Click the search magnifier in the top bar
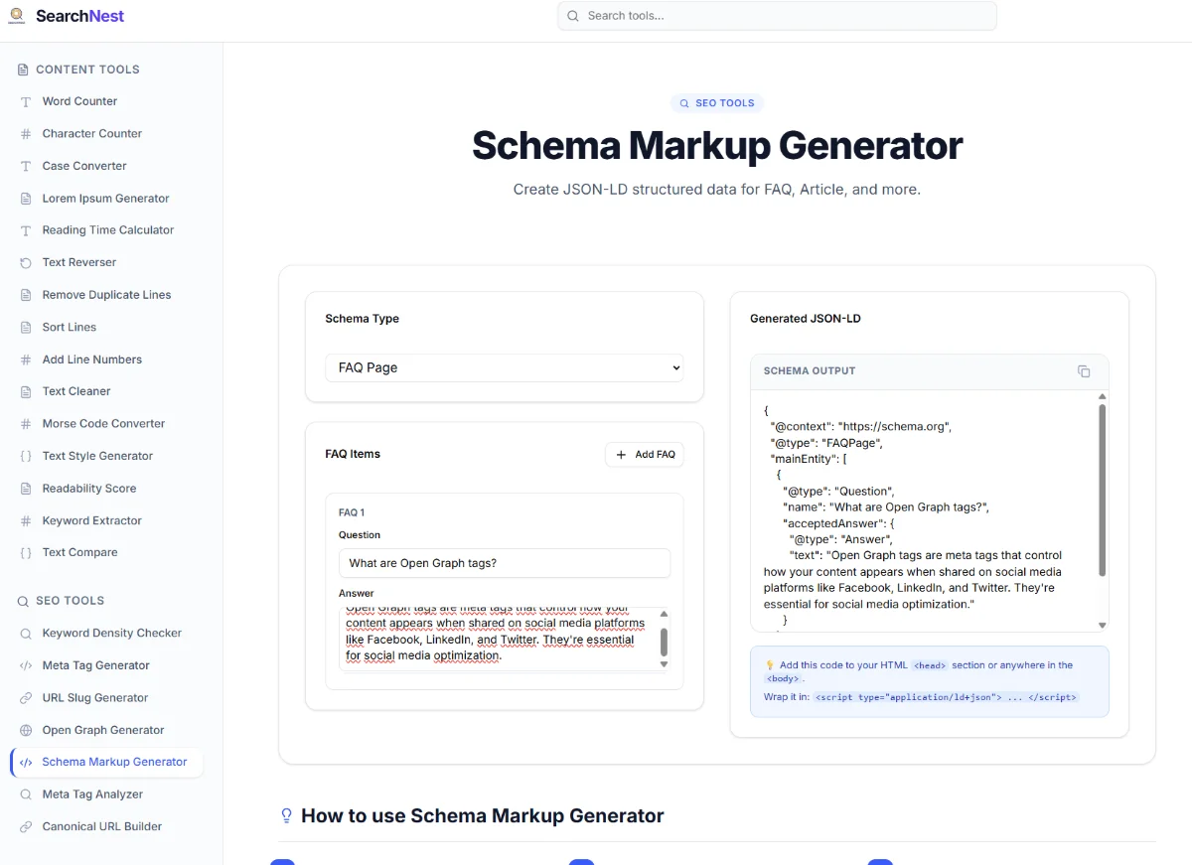 click(572, 16)
